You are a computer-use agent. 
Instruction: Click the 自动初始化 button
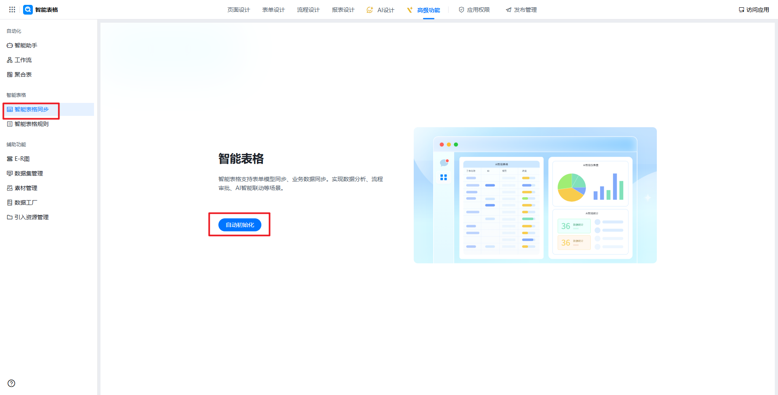tap(239, 225)
